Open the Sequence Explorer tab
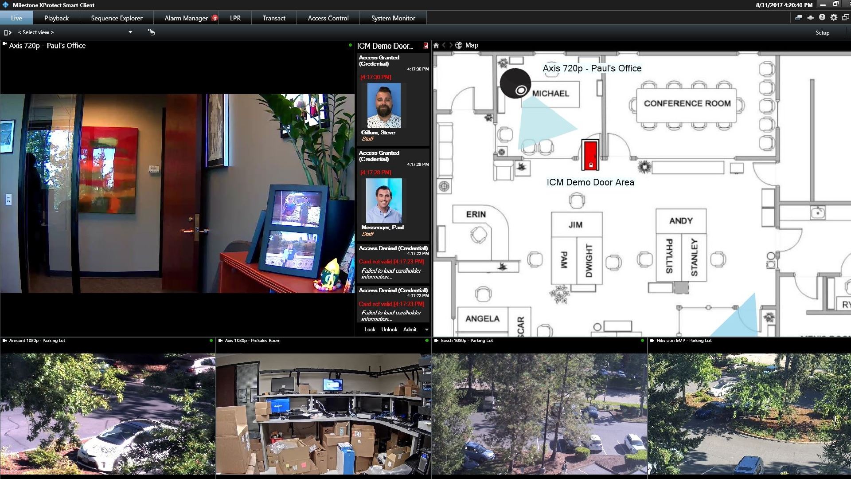851x479 pixels. click(117, 18)
